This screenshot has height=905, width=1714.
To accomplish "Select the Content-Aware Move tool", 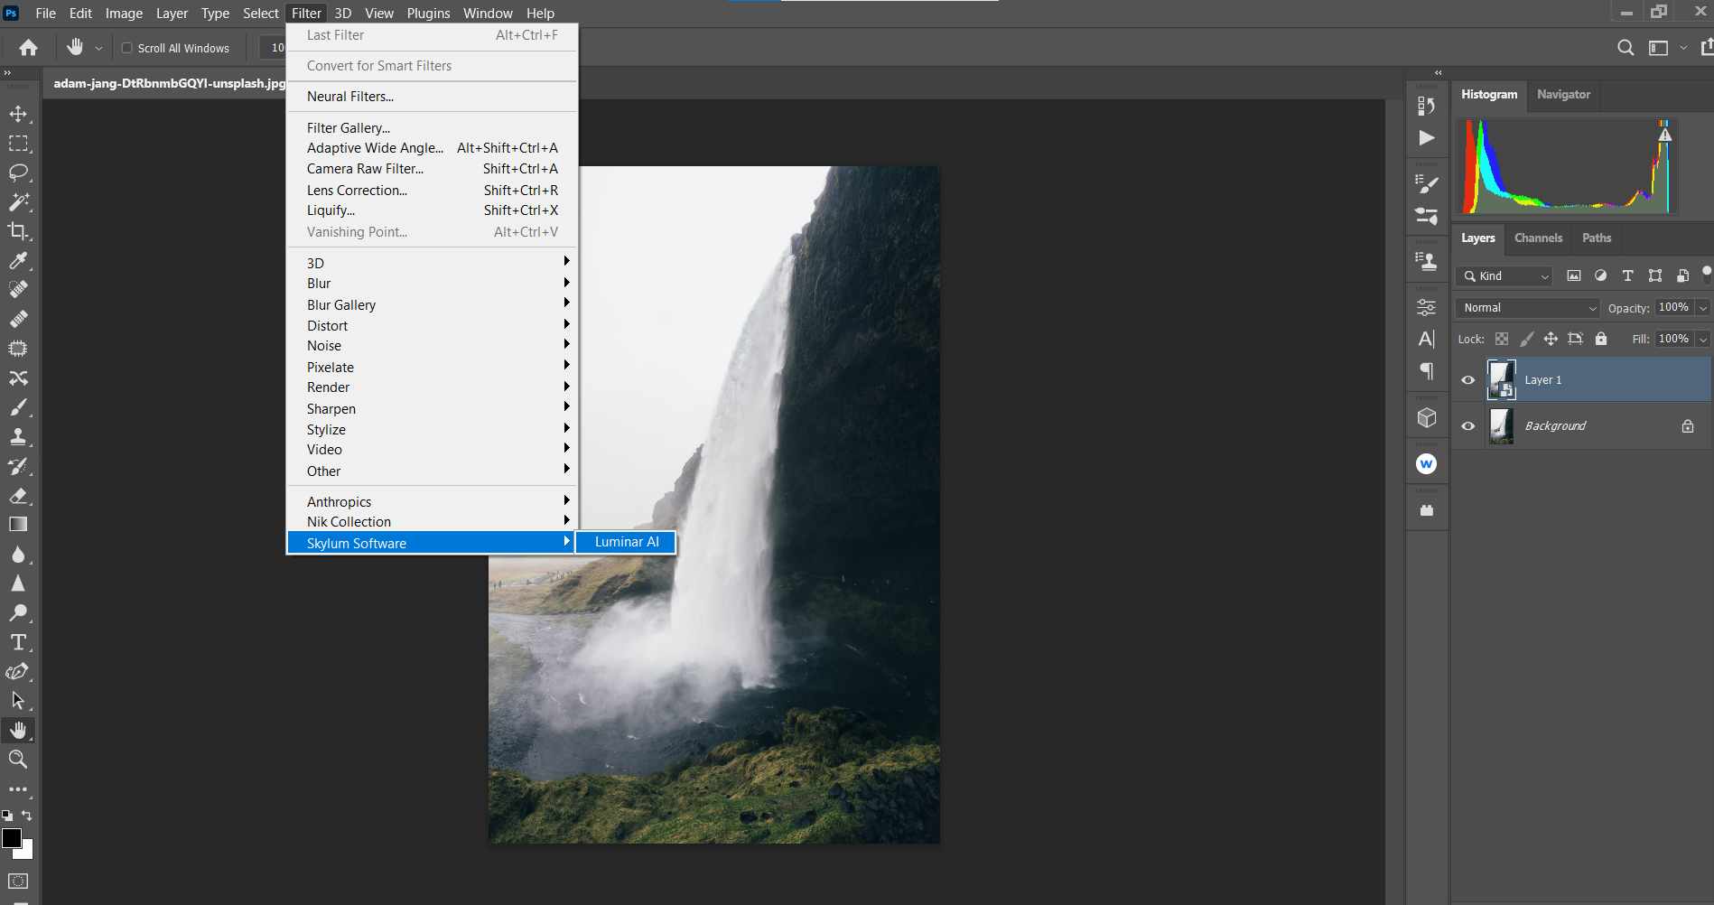I will tap(18, 378).
